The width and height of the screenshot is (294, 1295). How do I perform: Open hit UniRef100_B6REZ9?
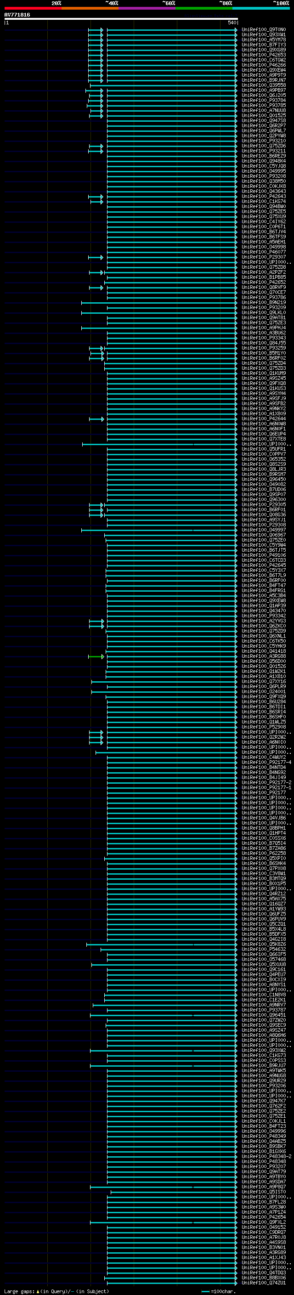(x=263, y=156)
